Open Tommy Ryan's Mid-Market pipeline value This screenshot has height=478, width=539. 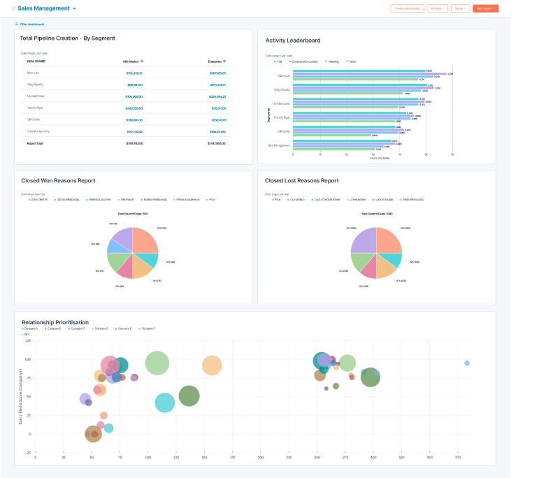(x=134, y=108)
